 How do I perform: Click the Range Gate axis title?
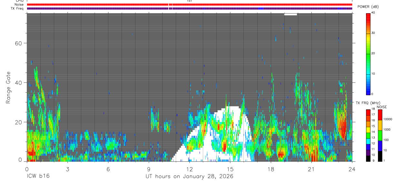[x=9, y=88]
